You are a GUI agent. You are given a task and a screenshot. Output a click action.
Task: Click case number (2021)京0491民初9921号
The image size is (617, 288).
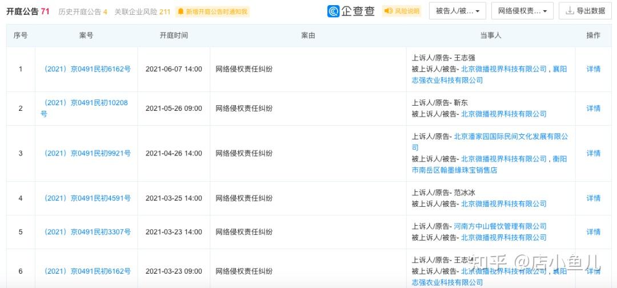[87, 153]
